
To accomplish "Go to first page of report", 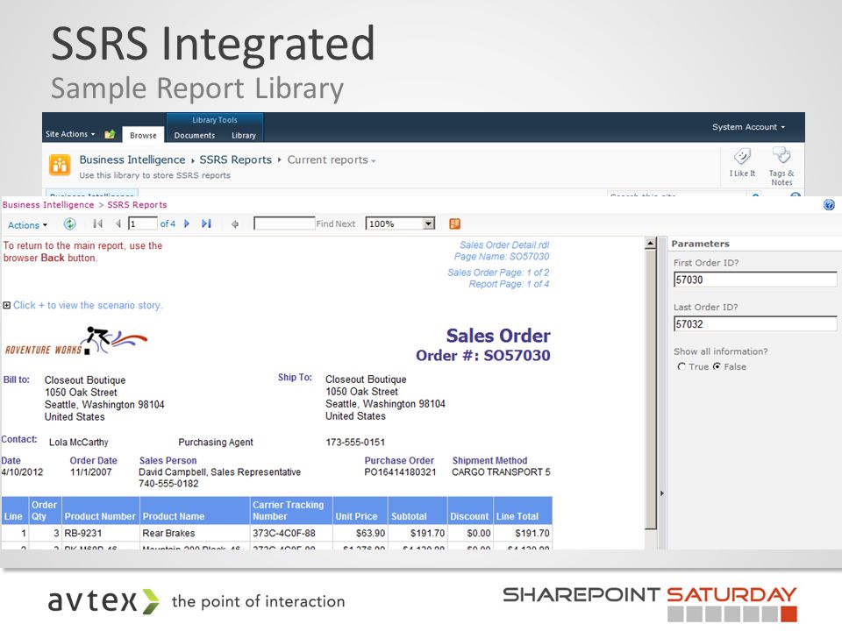I will pyautogui.click(x=97, y=223).
